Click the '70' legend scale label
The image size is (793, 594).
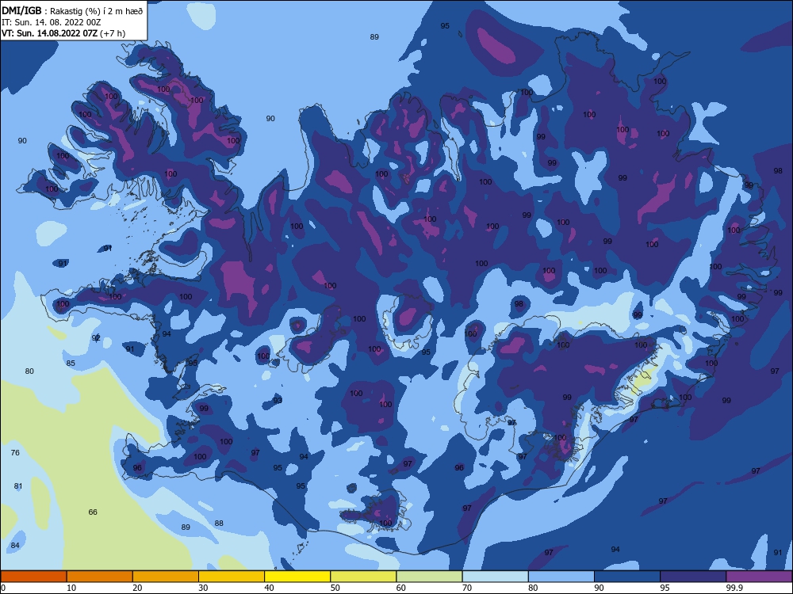point(467,588)
